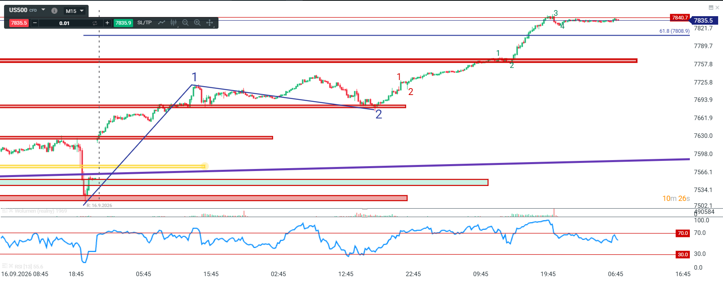Open the US500 instrument info icon
Viewport: 723px width, 283px height.
[x=55, y=11]
